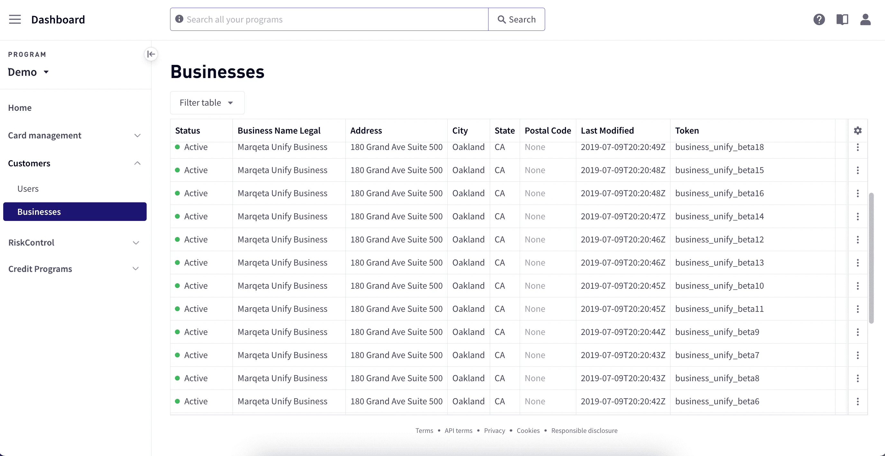Screen dimensions: 885x456
Task: Click the Search button
Action: (x=516, y=20)
